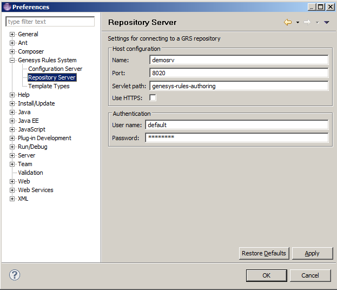Select the Plug-in Development label
The width and height of the screenshot is (337, 290).
pyautogui.click(x=44, y=138)
